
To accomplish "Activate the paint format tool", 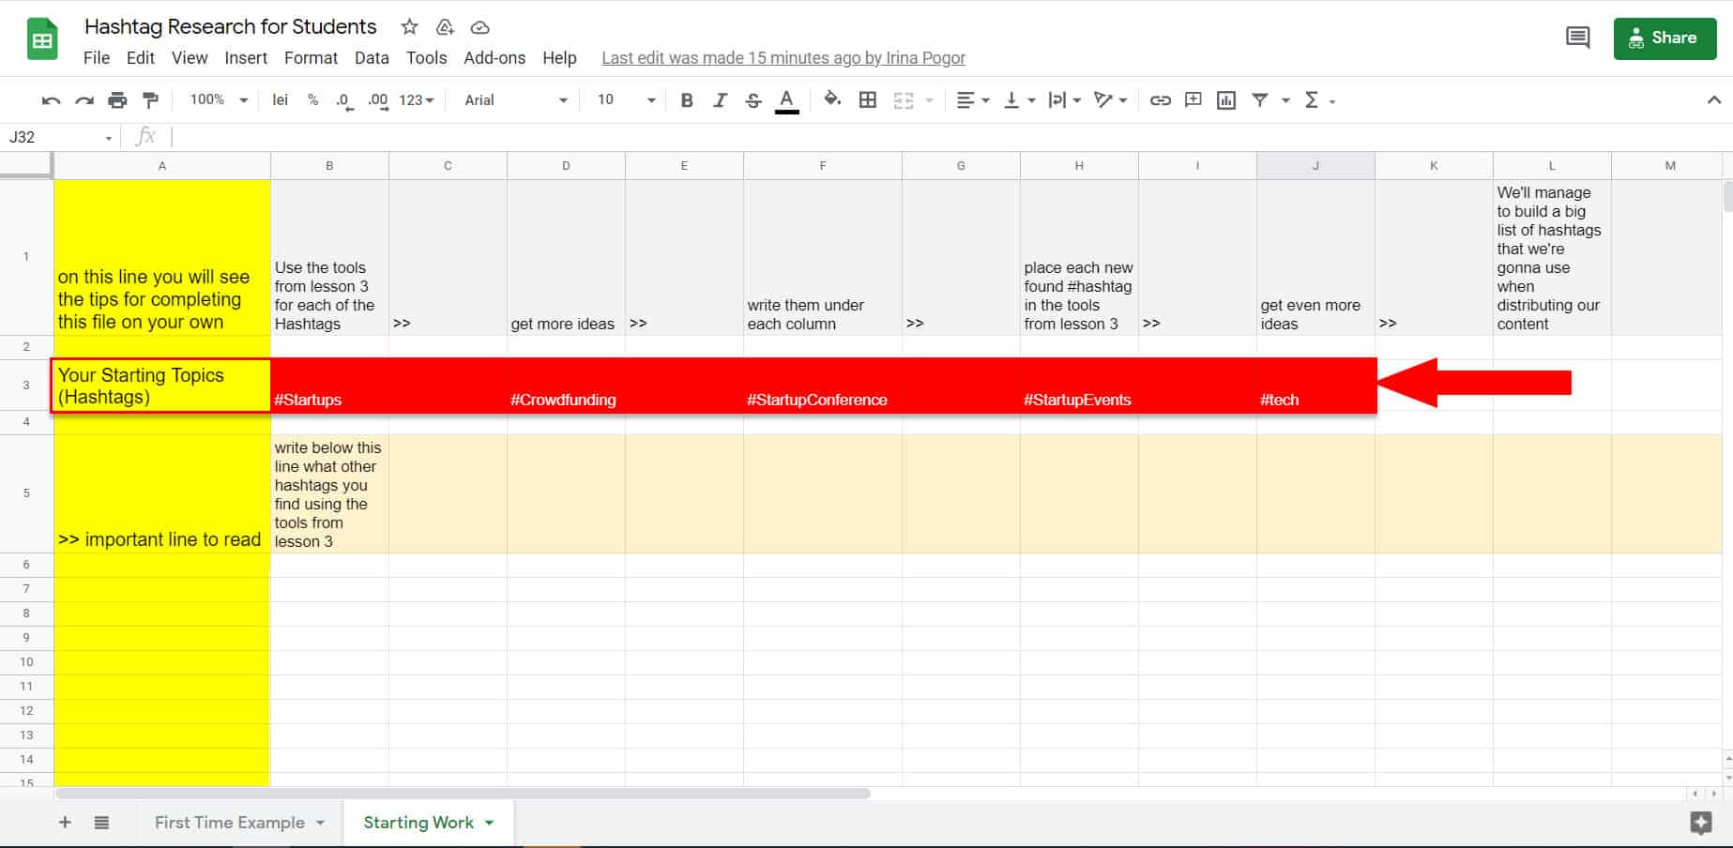I will 150,100.
